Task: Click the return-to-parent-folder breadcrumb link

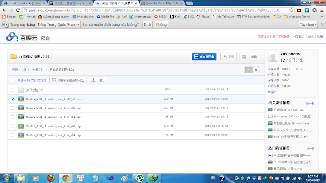Action: [19, 70]
